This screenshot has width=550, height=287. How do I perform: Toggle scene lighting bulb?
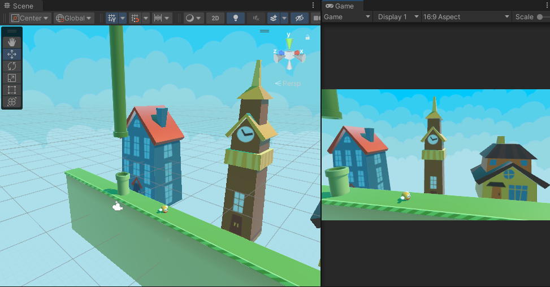pyautogui.click(x=236, y=18)
